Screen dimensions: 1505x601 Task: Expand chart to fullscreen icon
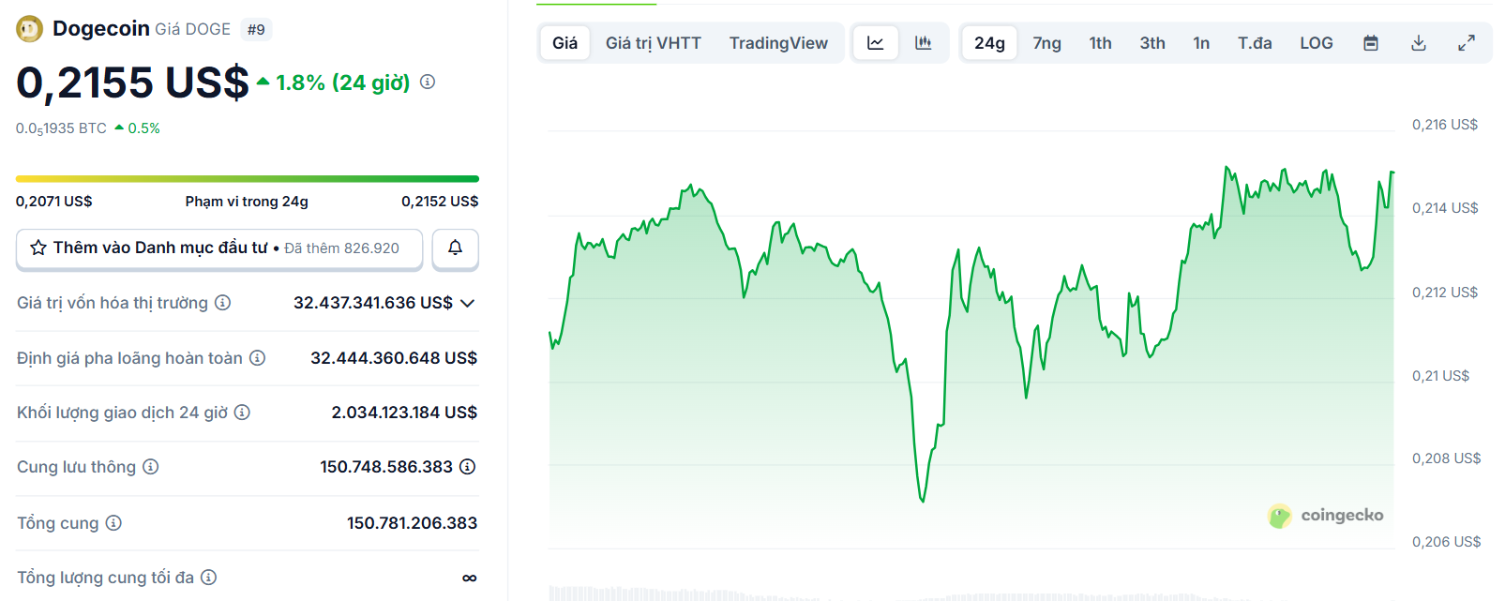point(1466,42)
